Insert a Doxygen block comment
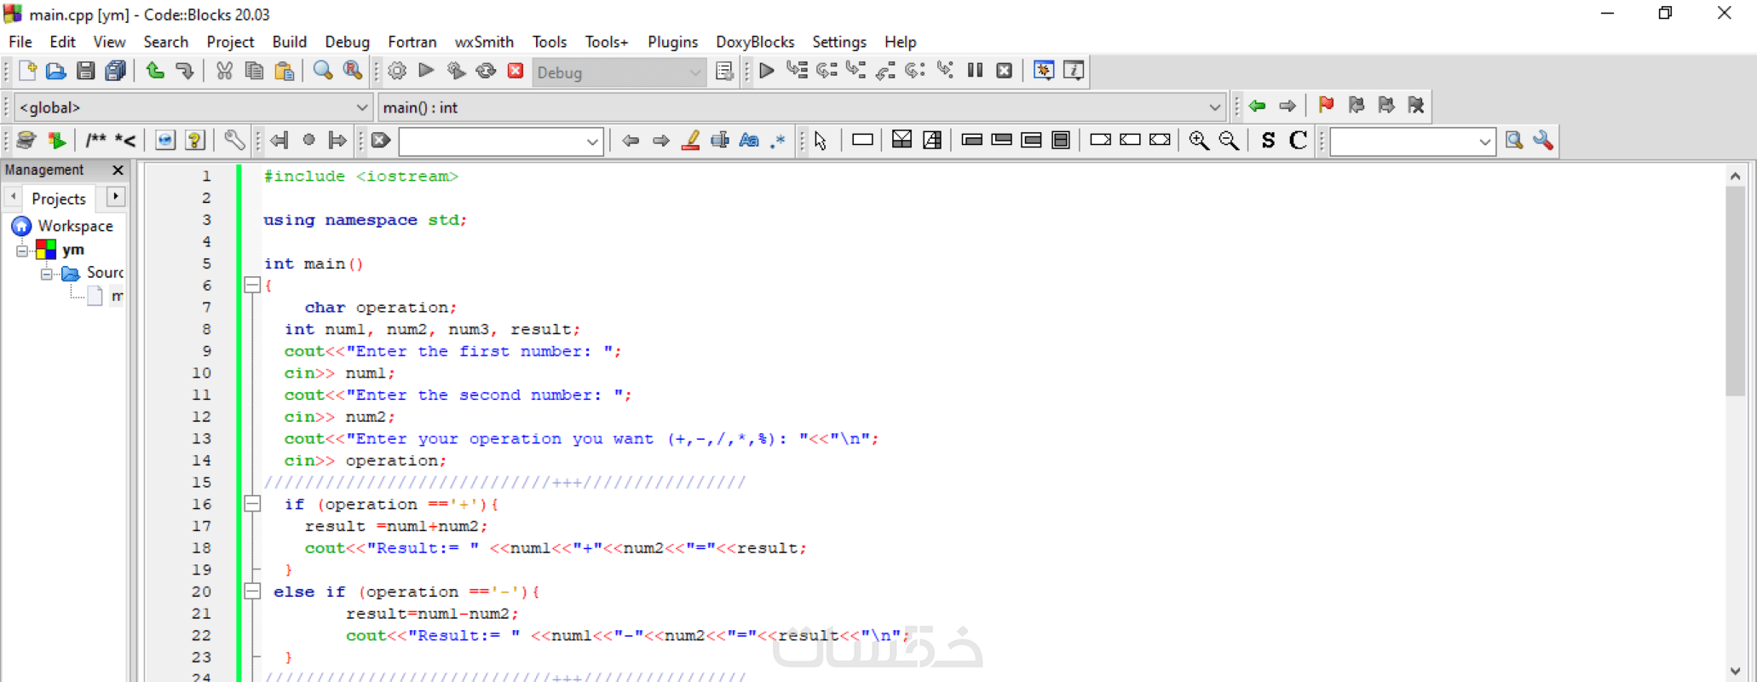Viewport: 1757px width, 682px height. tap(95, 141)
